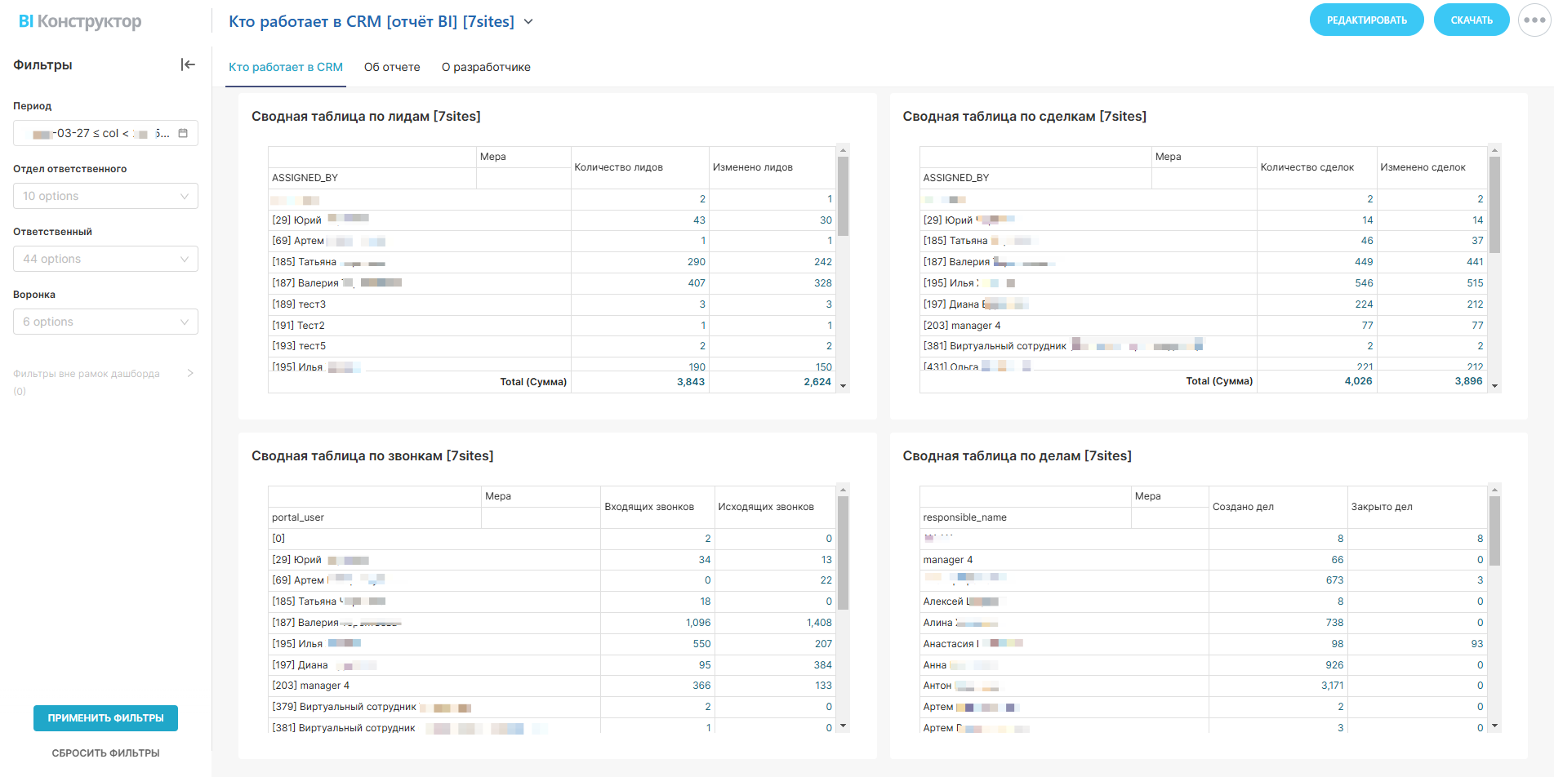Click the Скачать button
Screen dimensions: 1554x777
tap(1471, 20)
